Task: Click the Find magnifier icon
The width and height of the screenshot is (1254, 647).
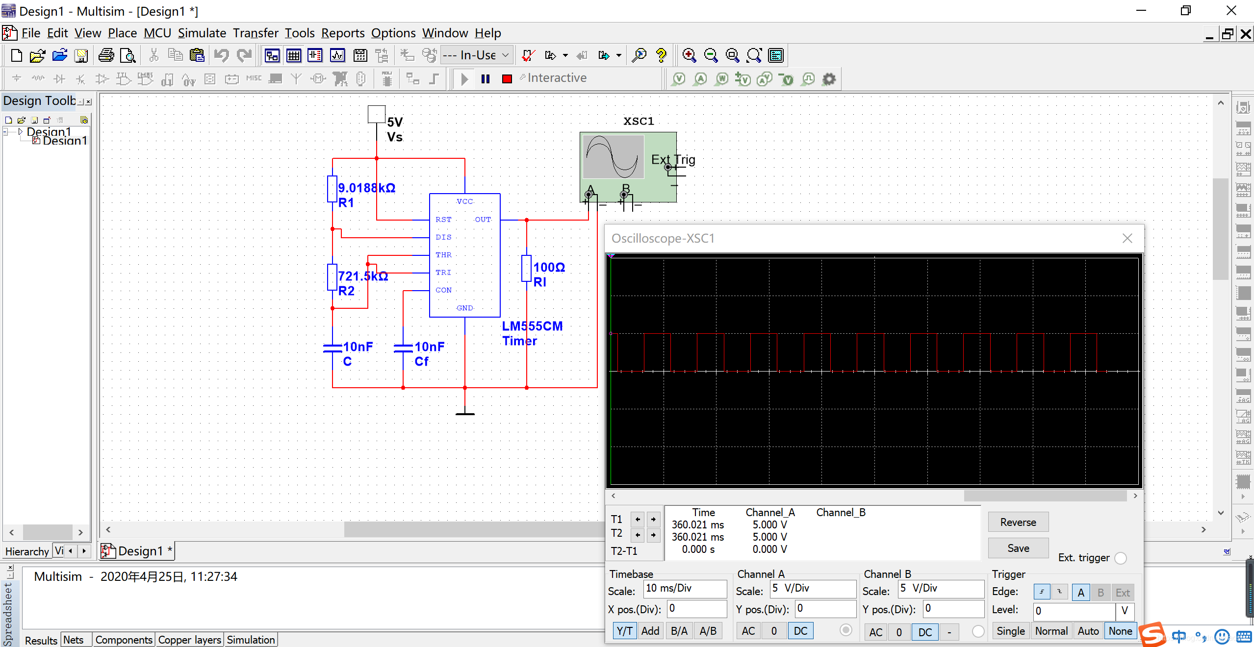Action: click(639, 55)
